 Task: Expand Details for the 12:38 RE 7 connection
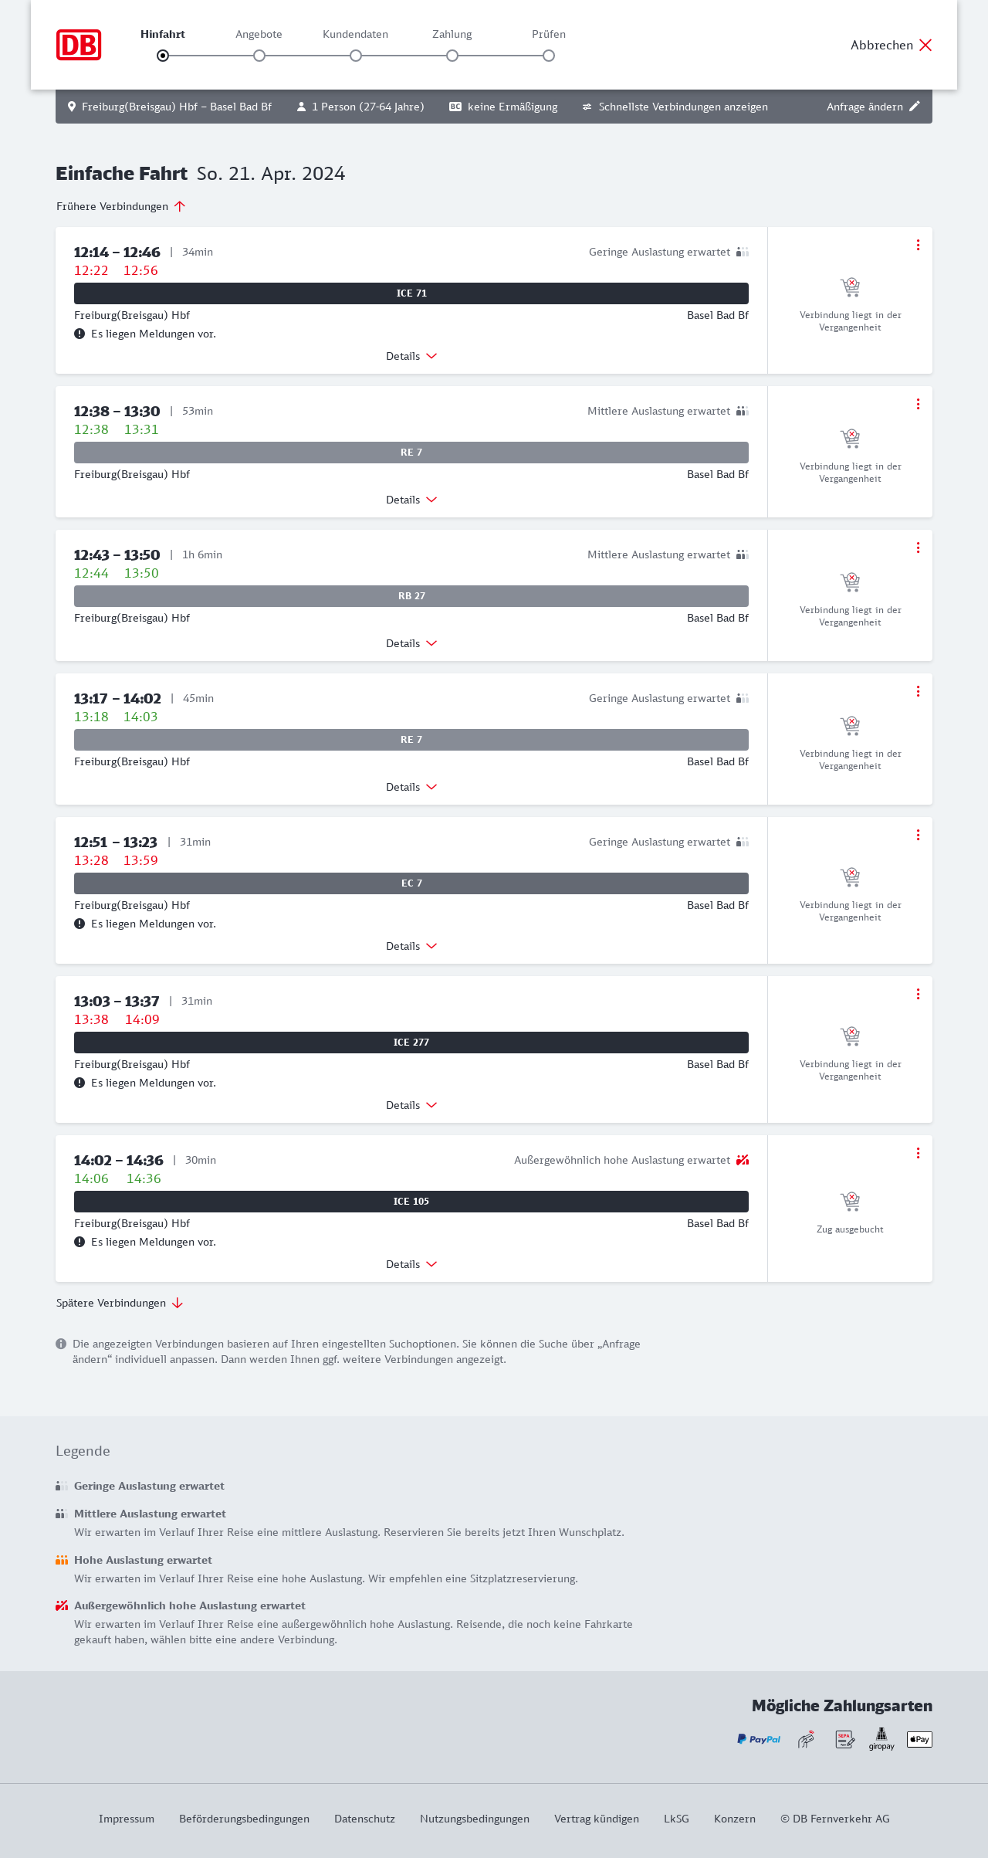411,500
